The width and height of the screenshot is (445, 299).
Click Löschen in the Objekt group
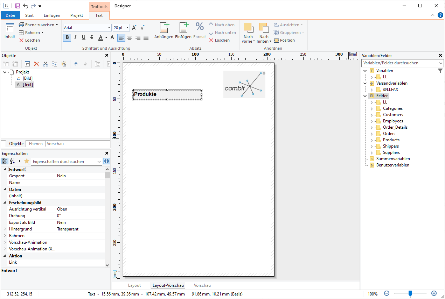tap(29, 40)
